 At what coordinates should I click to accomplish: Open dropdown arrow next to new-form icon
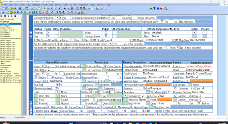[x=8, y=8]
